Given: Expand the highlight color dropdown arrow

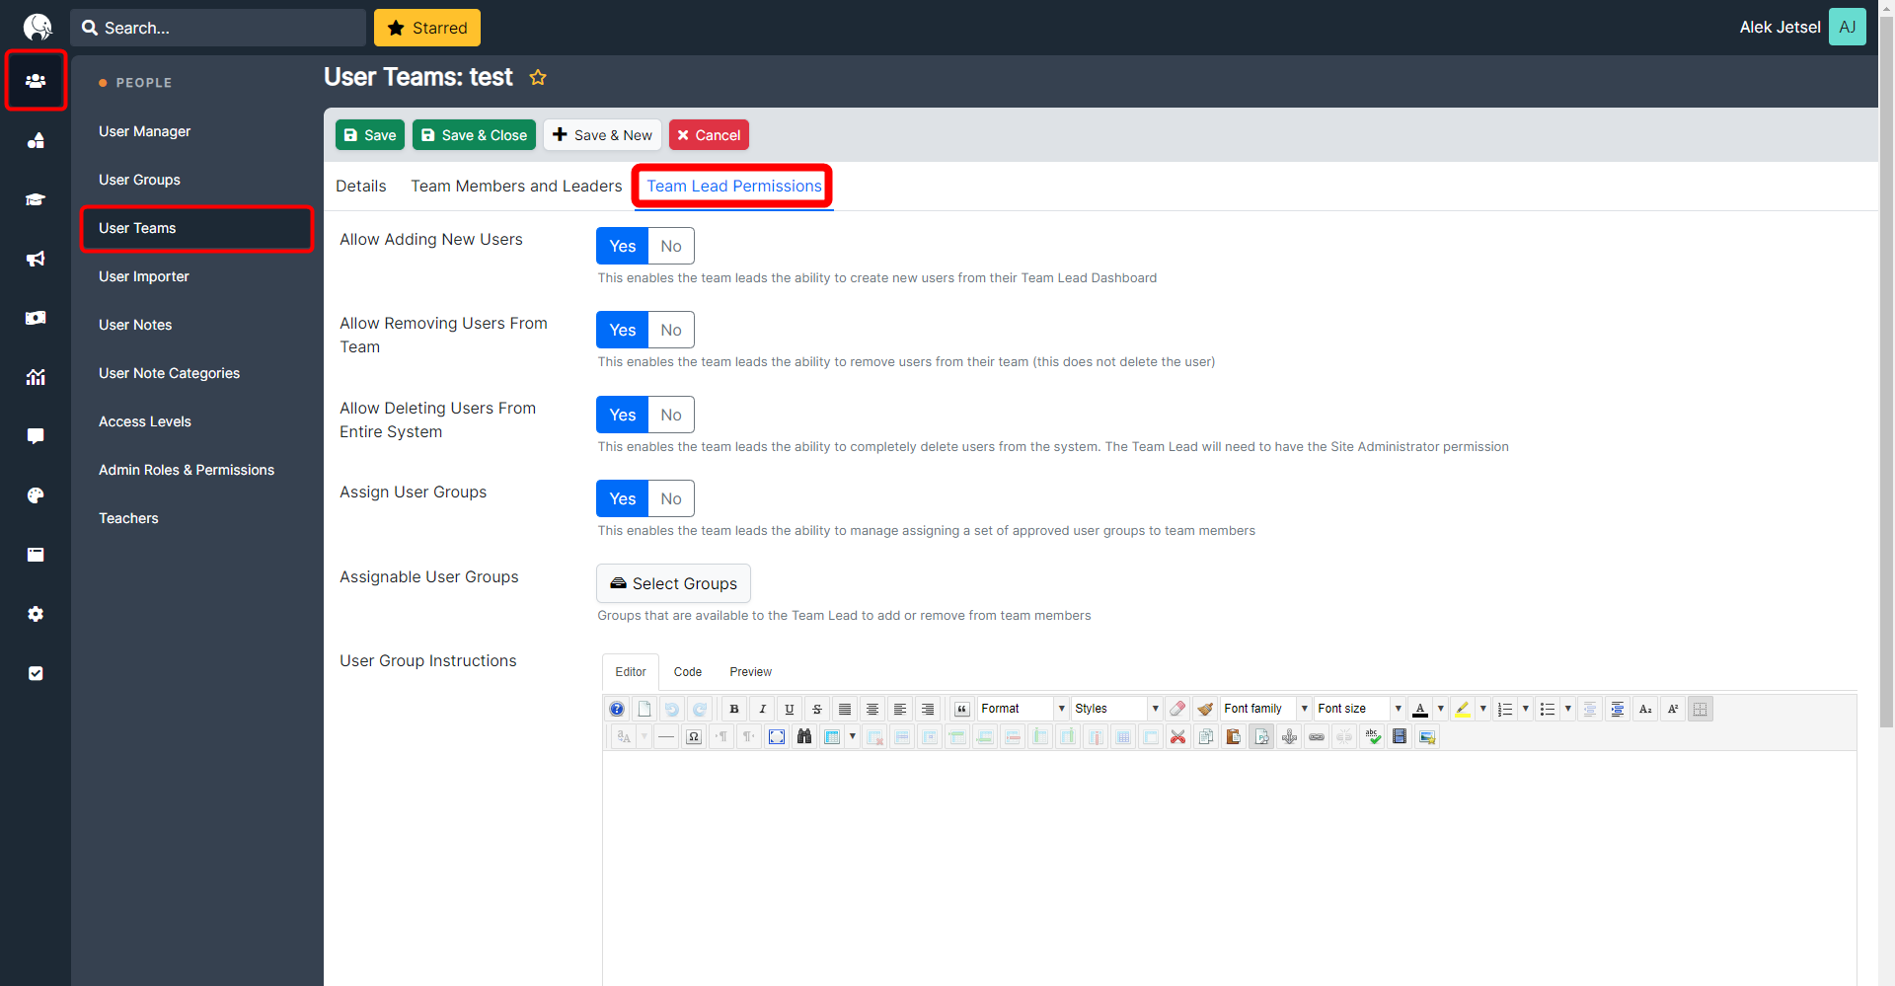Looking at the screenshot, I should click(x=1483, y=709).
